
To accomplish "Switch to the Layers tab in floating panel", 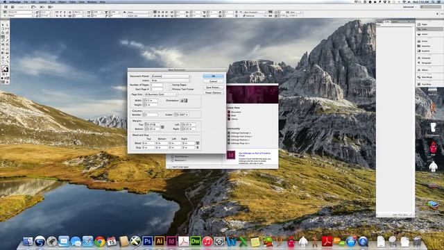I will (x=395, y=22).
